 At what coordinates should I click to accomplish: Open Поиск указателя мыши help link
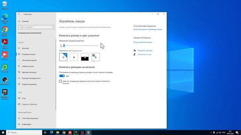143,42
